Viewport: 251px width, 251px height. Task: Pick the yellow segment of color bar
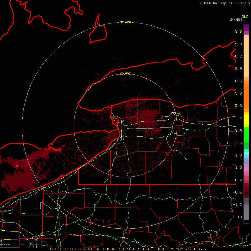[x=246, y=119]
